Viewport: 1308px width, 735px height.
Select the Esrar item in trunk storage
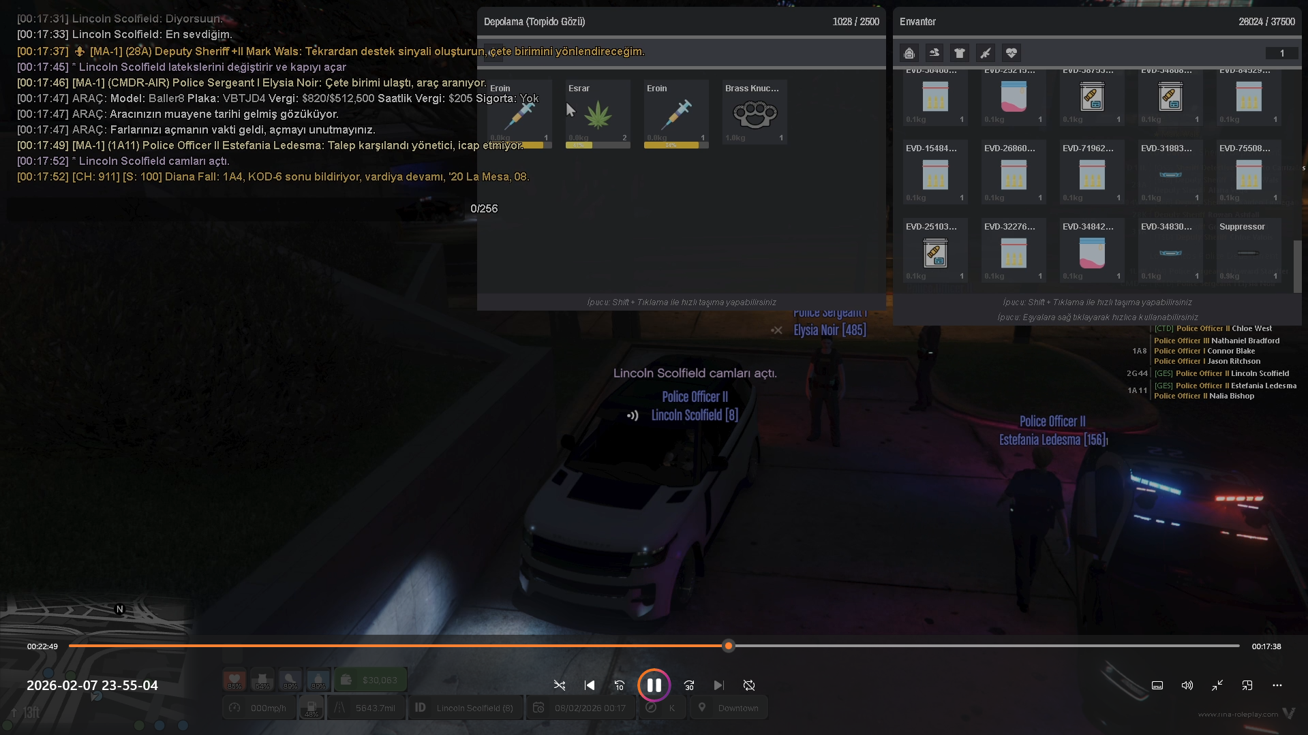coord(598,114)
